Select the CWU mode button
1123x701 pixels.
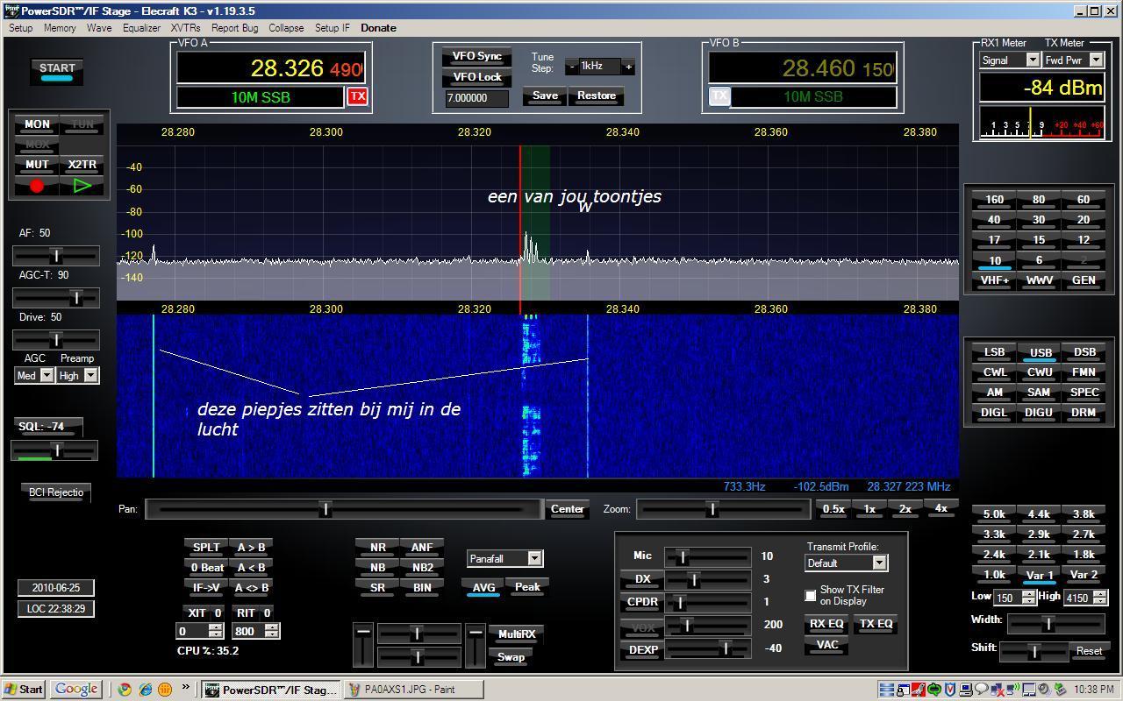[1039, 372]
